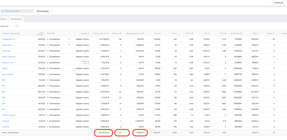287x140 pixels.
Task: Sort by the eCPC, ₽ column header
Action: (x=207, y=33)
